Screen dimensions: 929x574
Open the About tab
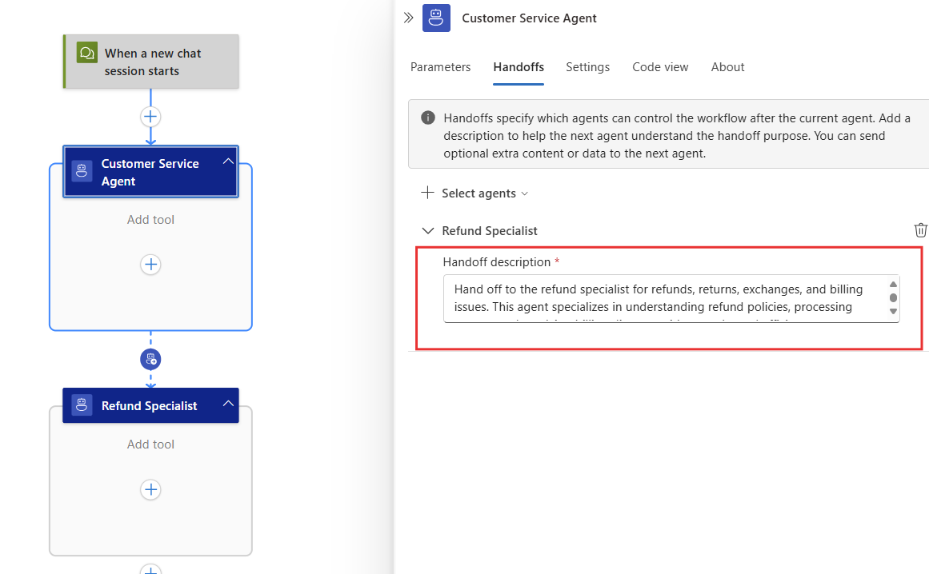tap(727, 67)
